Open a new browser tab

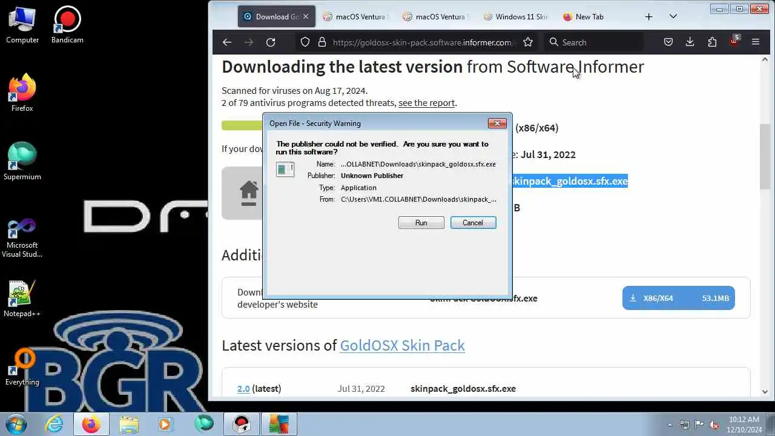(649, 17)
